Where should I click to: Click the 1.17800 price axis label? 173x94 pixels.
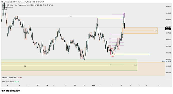(x=168, y=20)
